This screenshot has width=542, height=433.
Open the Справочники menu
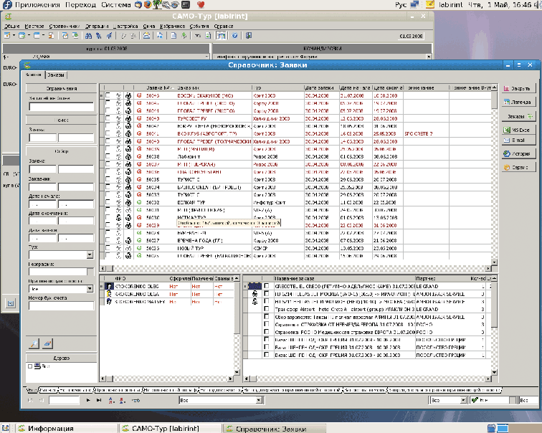tap(64, 26)
